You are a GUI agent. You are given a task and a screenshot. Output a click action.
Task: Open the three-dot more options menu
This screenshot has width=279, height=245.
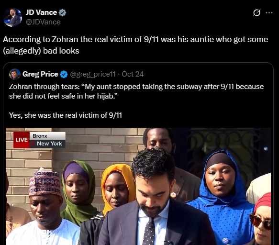click(269, 12)
